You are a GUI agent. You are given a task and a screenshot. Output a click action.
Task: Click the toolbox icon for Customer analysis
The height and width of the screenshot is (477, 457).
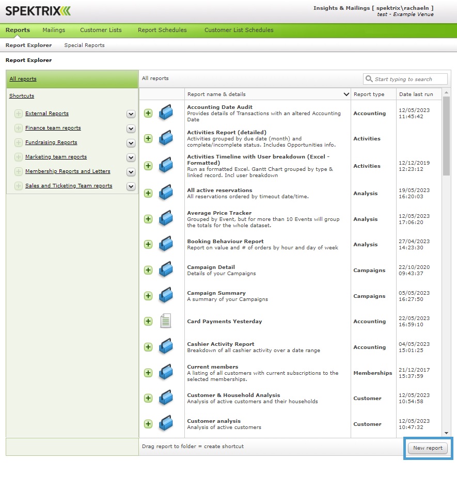tap(166, 423)
